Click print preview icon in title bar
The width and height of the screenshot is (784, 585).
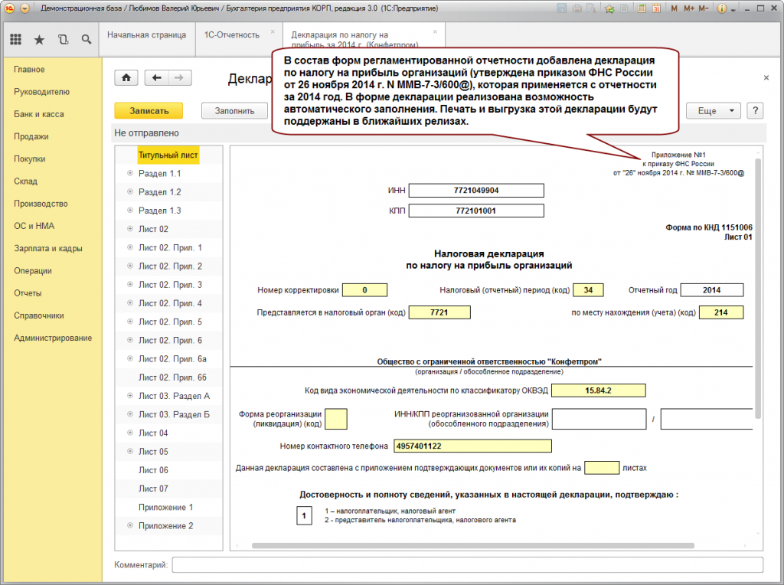click(592, 8)
